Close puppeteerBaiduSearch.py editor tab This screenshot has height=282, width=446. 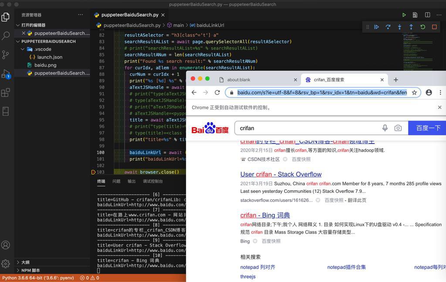[163, 15]
